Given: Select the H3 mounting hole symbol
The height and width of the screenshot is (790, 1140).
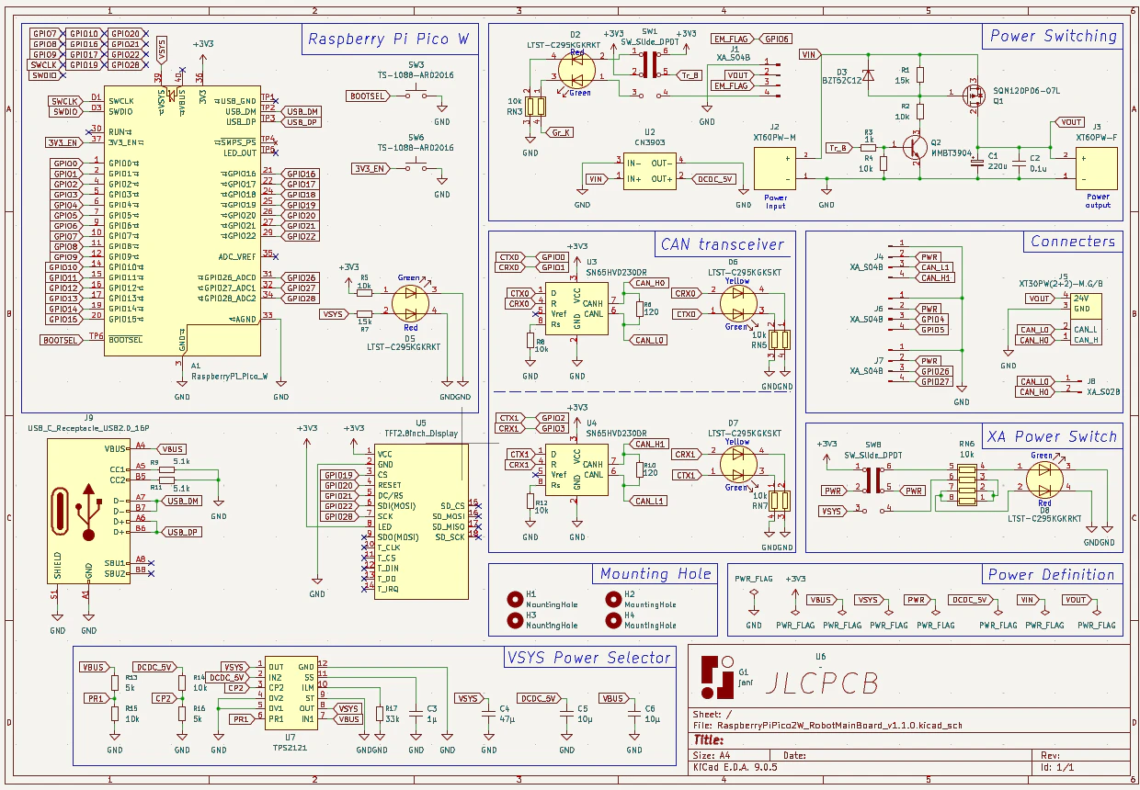Looking at the screenshot, I should pyautogui.click(x=514, y=620).
